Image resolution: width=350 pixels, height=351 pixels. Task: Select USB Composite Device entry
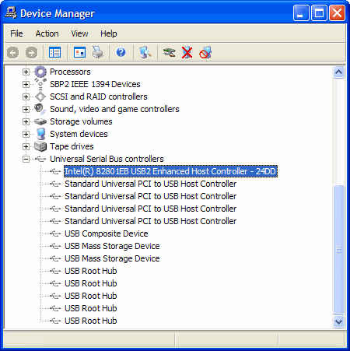[x=107, y=233]
